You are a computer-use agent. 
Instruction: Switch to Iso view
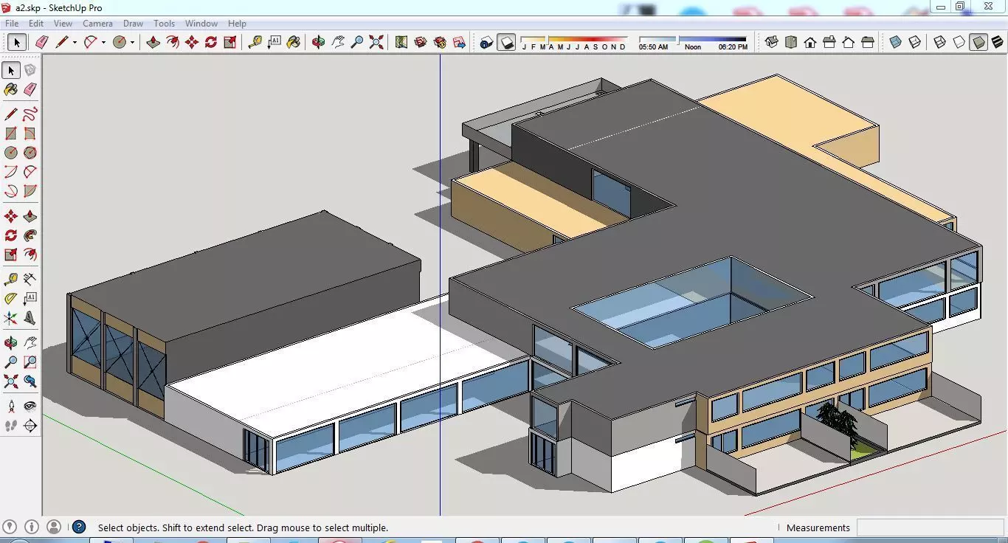point(771,42)
